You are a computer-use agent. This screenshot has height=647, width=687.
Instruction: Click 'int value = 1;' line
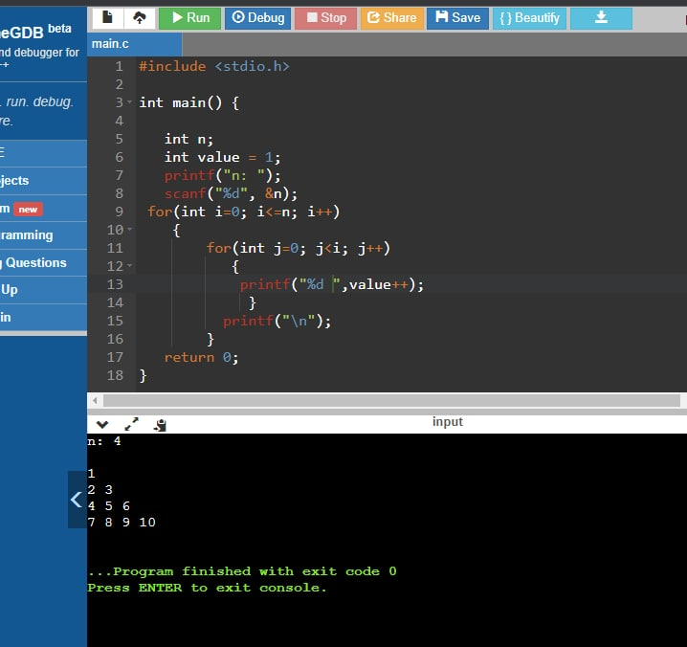222,157
